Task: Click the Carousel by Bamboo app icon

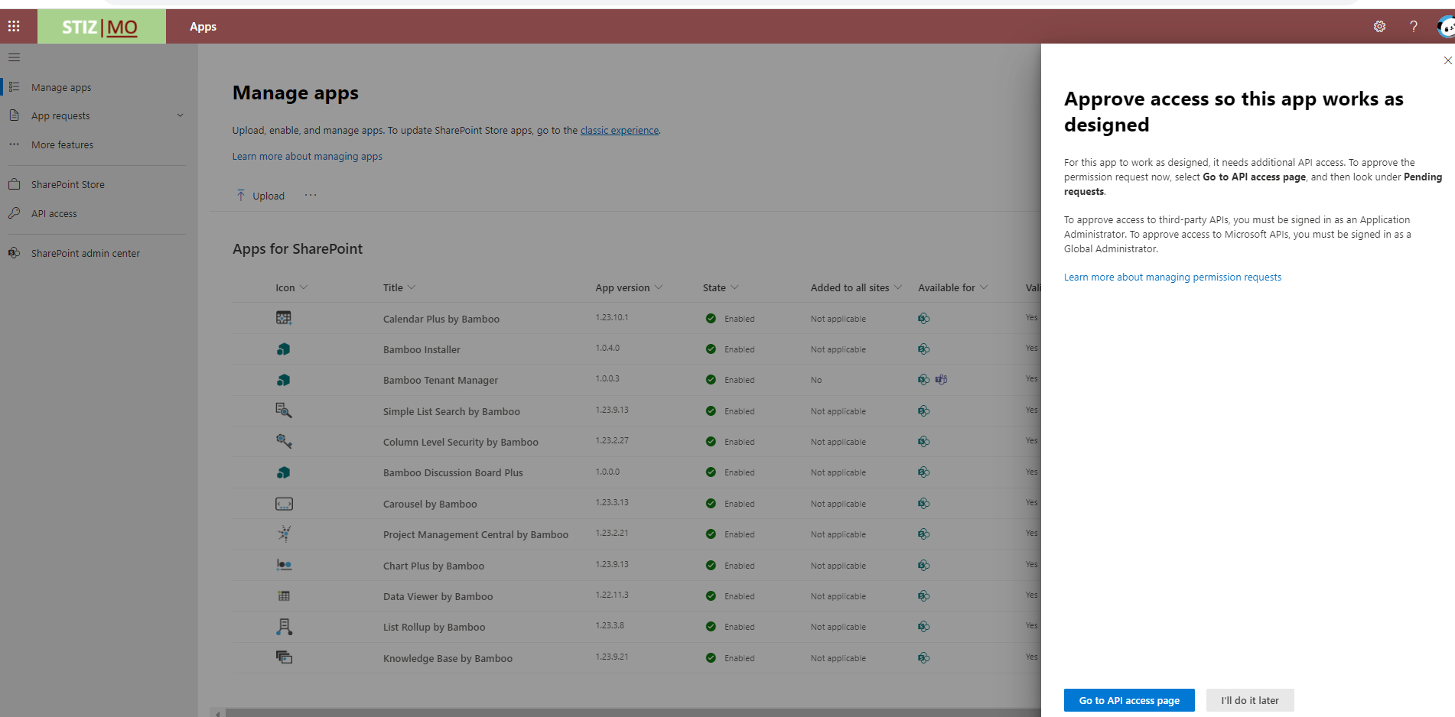Action: (x=284, y=504)
